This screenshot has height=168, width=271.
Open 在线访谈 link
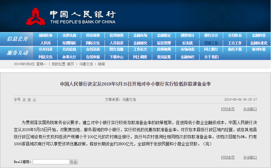click(93, 49)
